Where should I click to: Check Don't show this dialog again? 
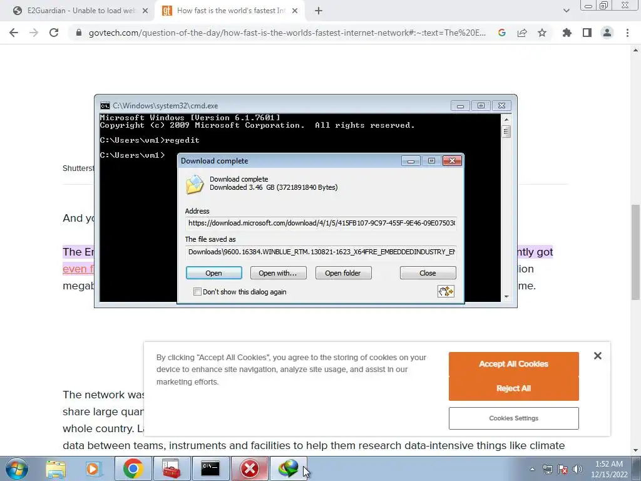[x=197, y=292]
